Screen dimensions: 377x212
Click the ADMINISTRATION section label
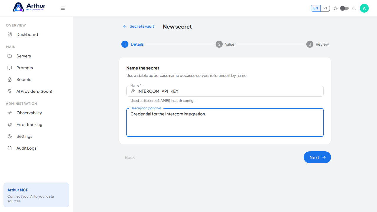pyautogui.click(x=22, y=104)
